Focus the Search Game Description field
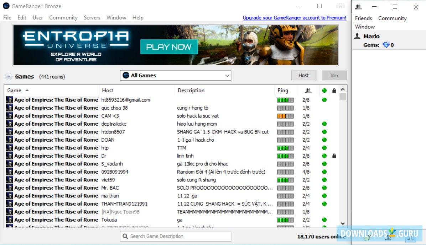Viewport: 426px width, 245px height. point(176,236)
